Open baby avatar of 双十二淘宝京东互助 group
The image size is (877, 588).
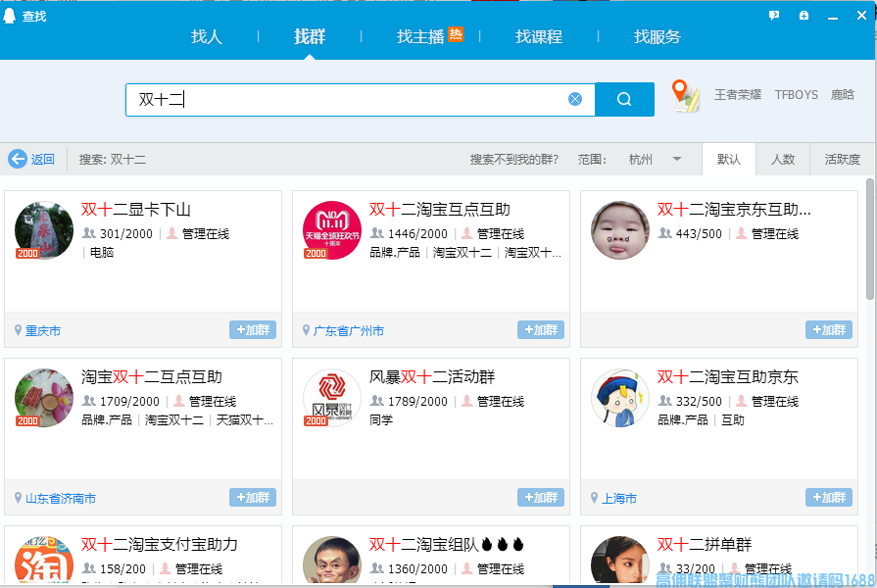coord(620,230)
